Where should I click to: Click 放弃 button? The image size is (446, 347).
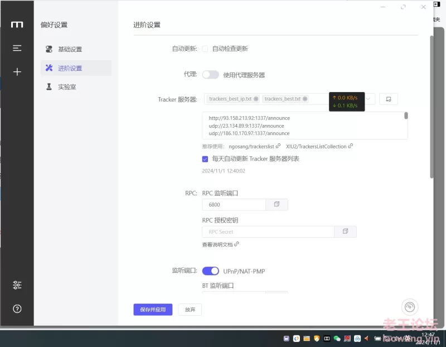coord(190,310)
